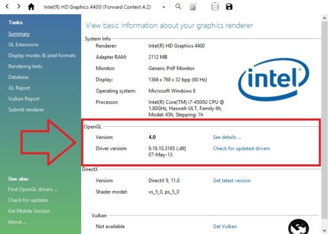Click the Get Vulkan link

coord(225,226)
